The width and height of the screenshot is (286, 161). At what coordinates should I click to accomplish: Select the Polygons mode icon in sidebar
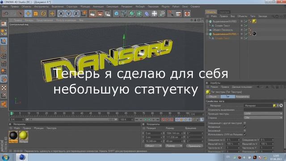pos(4,71)
